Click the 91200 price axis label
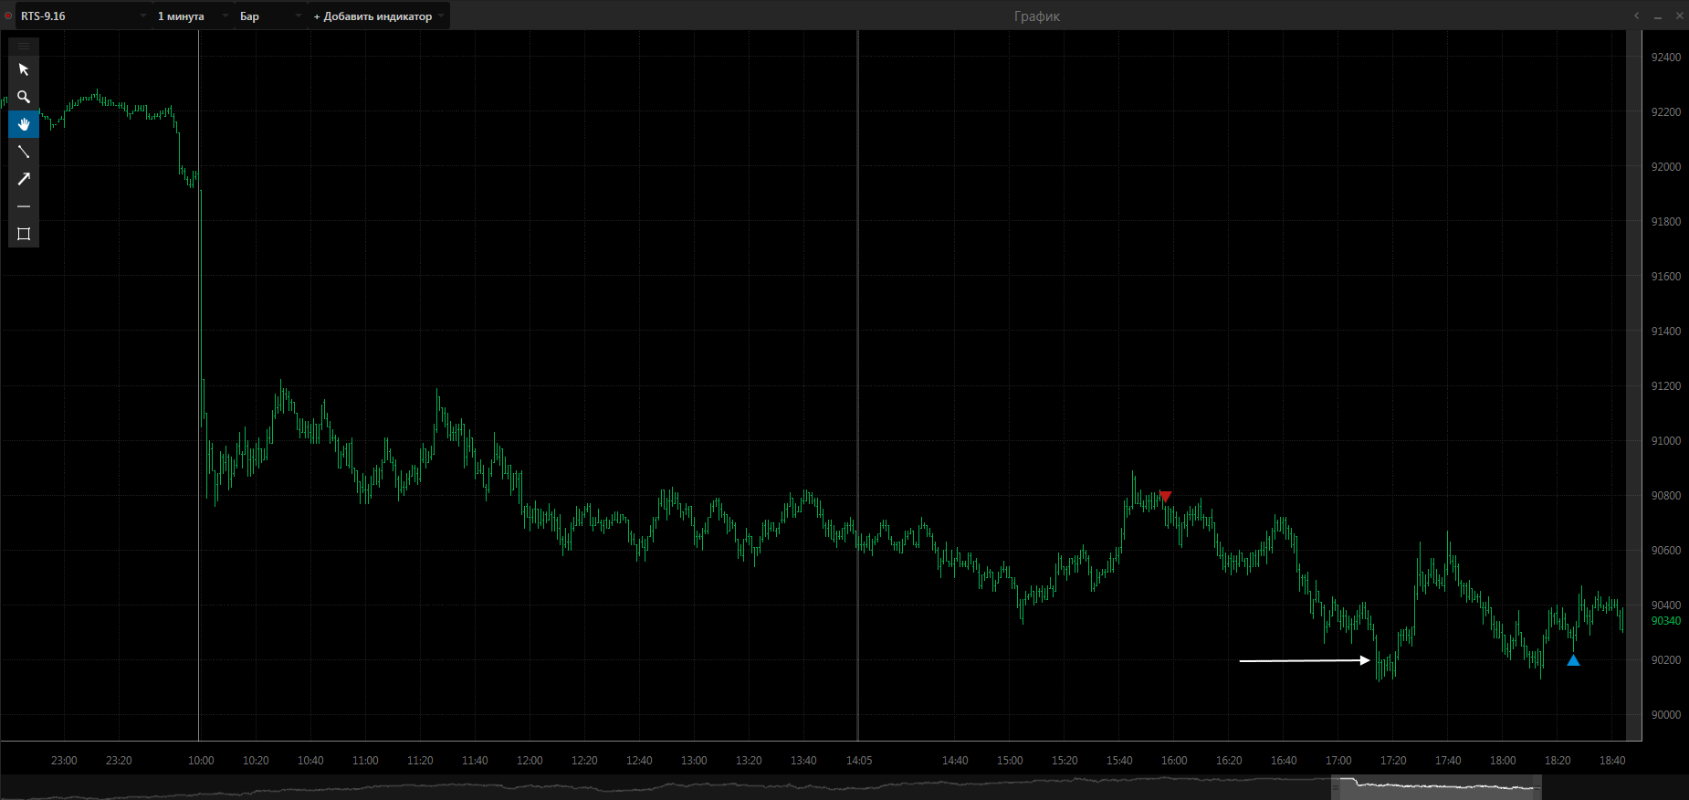The height and width of the screenshot is (800, 1689). (x=1666, y=386)
